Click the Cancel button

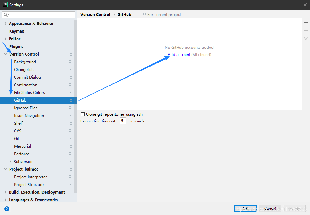click(270, 209)
